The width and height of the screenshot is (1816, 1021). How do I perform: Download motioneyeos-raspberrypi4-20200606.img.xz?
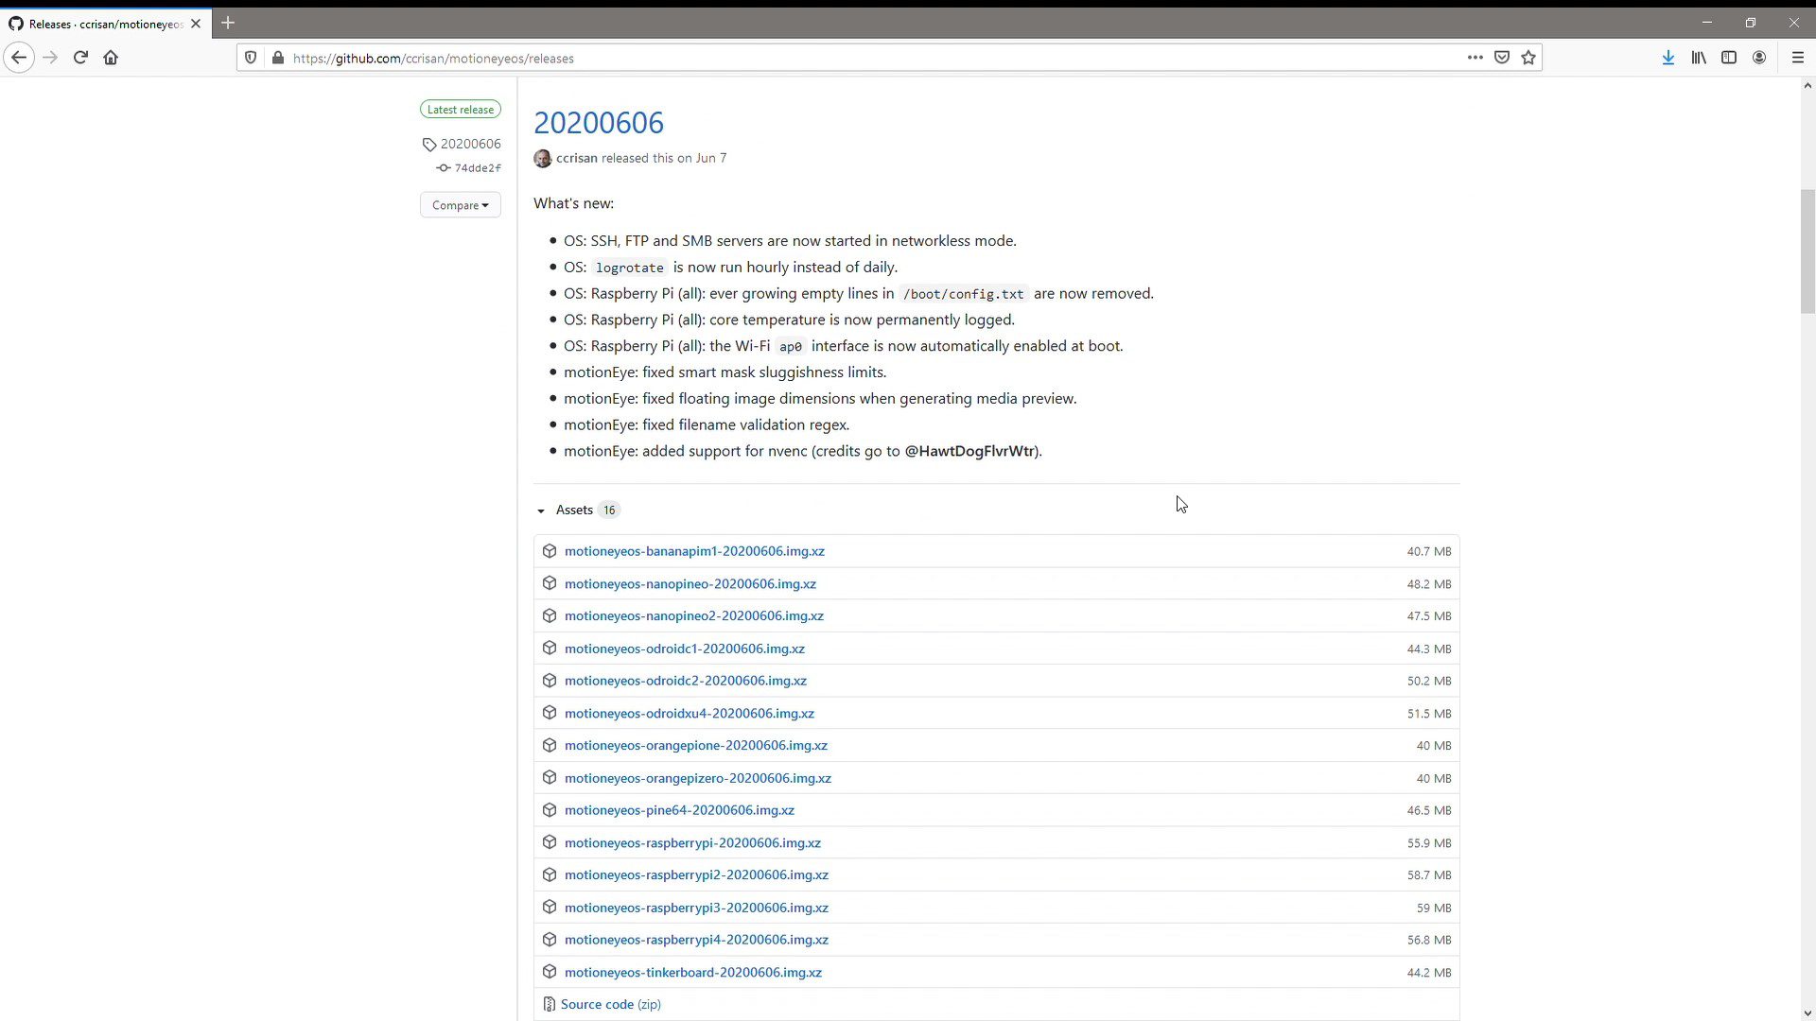696,940
